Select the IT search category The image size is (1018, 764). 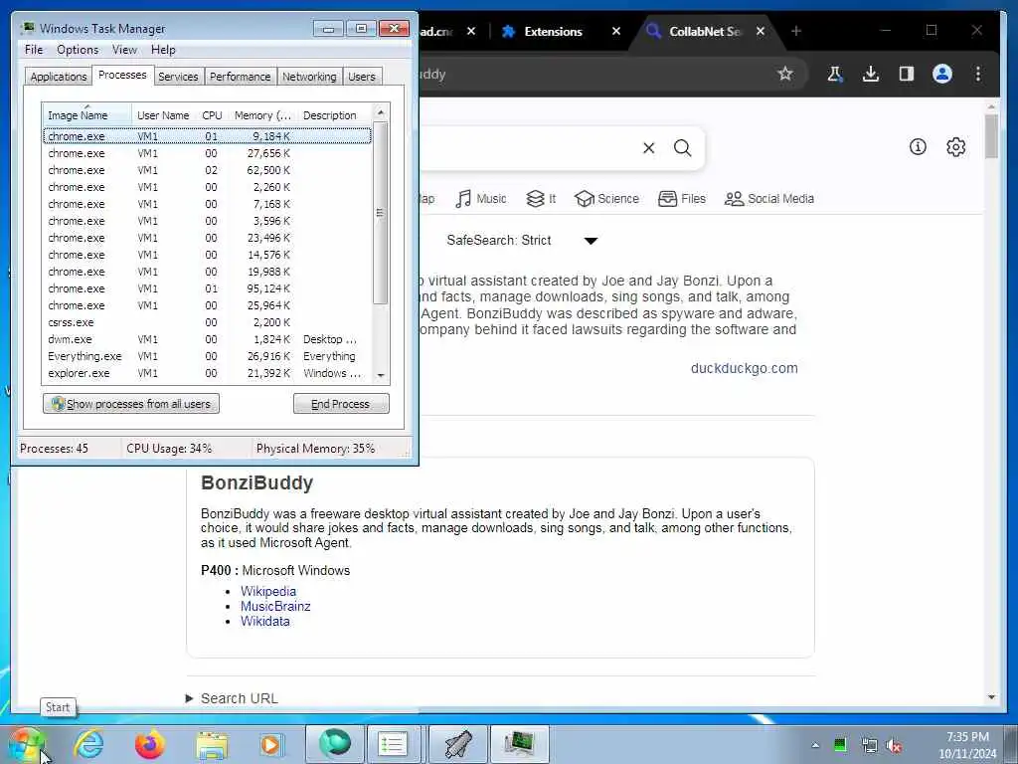pos(541,199)
